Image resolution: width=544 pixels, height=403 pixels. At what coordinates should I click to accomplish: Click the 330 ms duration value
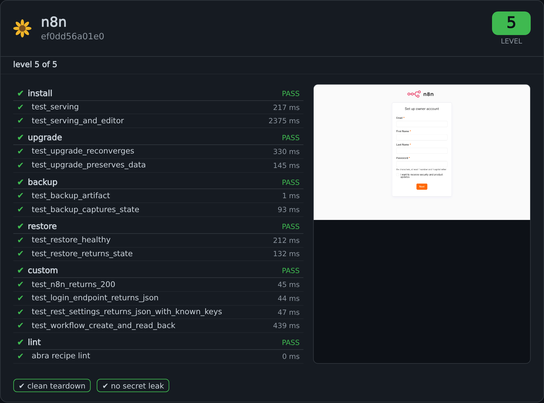pyautogui.click(x=286, y=152)
